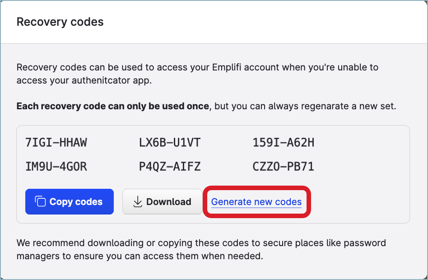Click the underlined Generate new codes text

click(x=256, y=202)
